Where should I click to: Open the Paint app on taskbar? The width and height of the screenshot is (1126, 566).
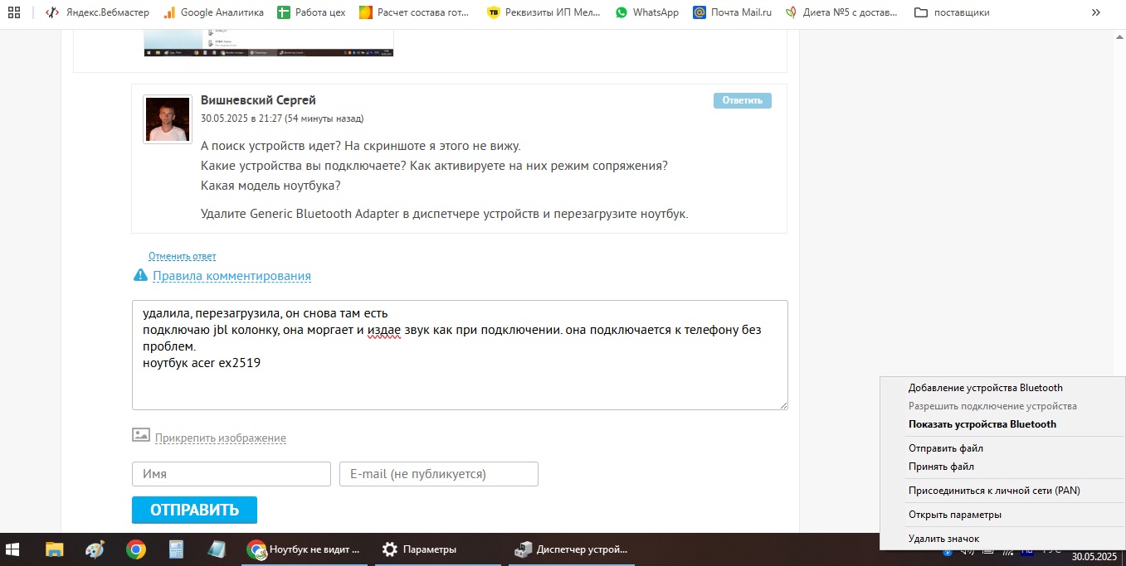[x=95, y=549]
